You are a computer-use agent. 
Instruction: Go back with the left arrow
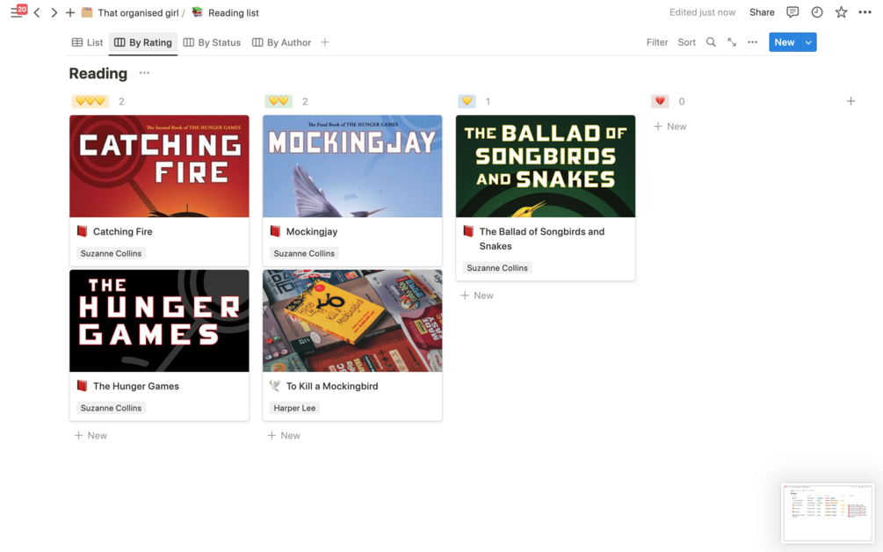(x=37, y=12)
